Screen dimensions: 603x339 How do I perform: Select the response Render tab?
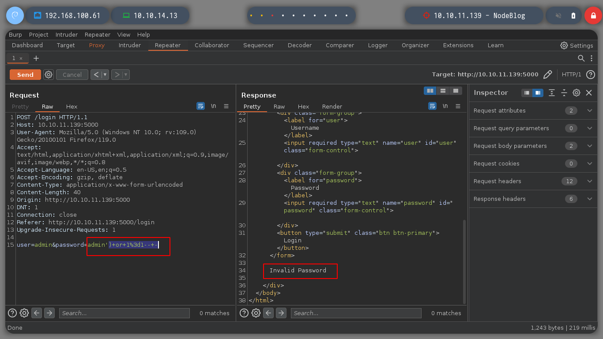[x=332, y=106]
